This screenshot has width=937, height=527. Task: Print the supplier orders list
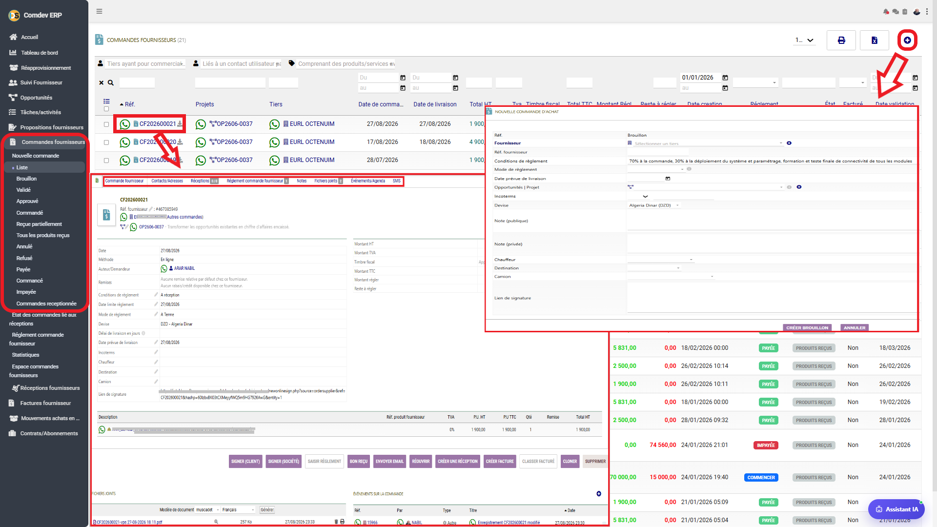(x=841, y=40)
